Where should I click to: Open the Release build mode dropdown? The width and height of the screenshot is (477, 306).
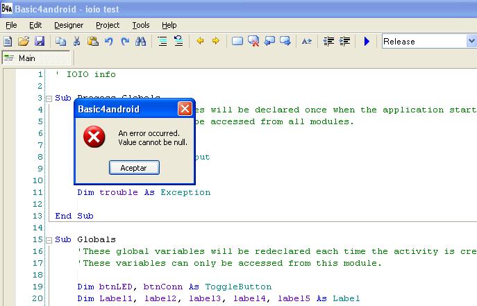click(x=471, y=41)
